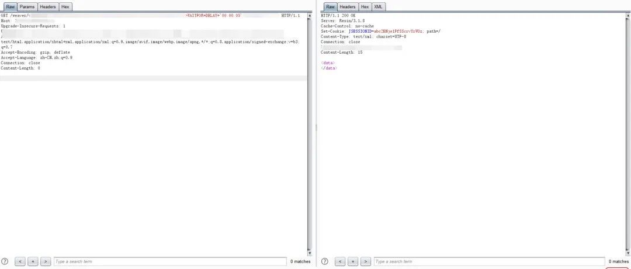Switch to the response XML tab
The image size is (631, 269).
pyautogui.click(x=378, y=7)
